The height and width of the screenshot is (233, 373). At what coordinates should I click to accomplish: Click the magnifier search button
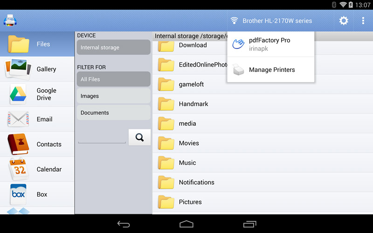[x=139, y=137]
